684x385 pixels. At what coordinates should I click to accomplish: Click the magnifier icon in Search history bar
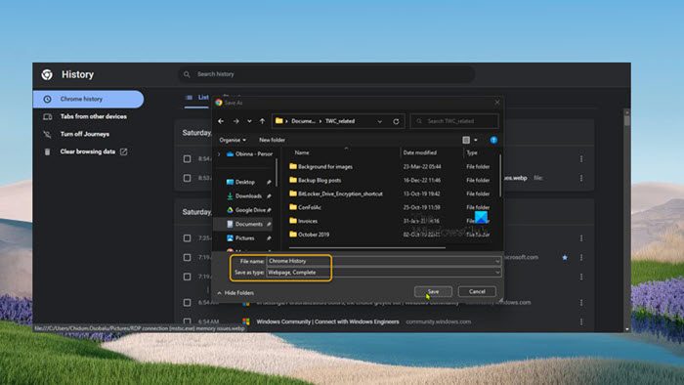coord(187,74)
